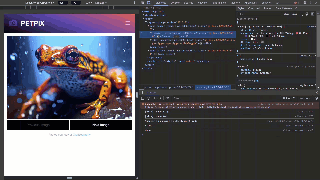The width and height of the screenshot is (320, 180).
Task: Toggle :hov element state panel
Action: (x=287, y=14)
